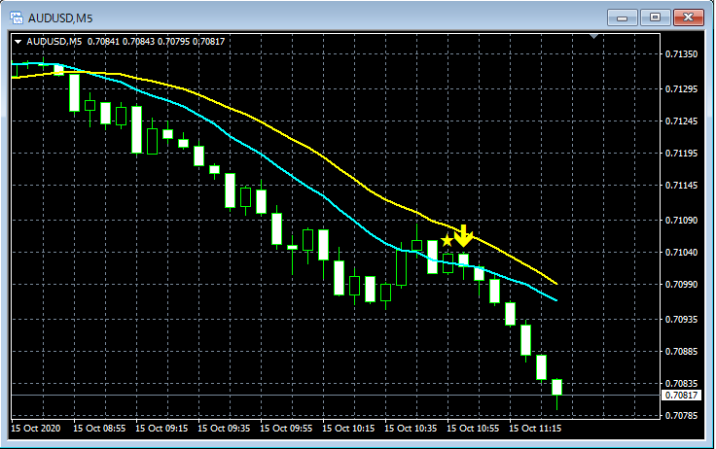716x449 pixels.
Task: Click the 0.70835 price scale label
Action: coord(681,383)
